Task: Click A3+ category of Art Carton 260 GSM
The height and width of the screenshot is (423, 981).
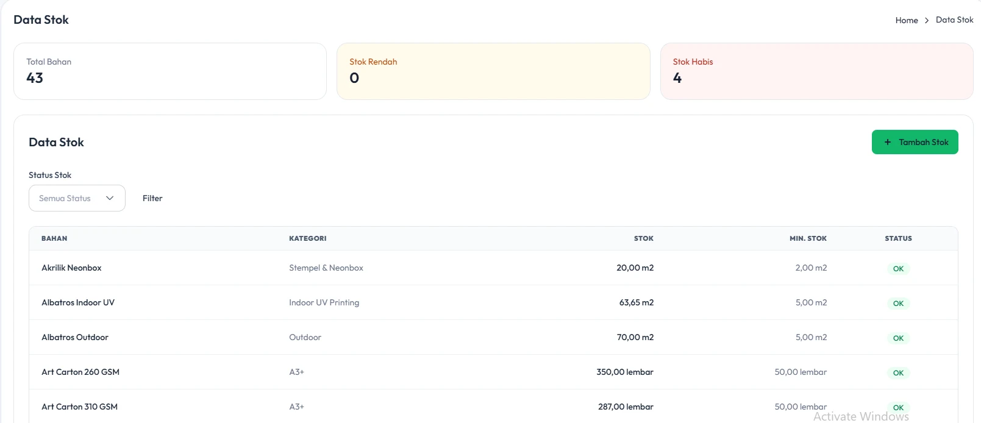Action: (296, 372)
